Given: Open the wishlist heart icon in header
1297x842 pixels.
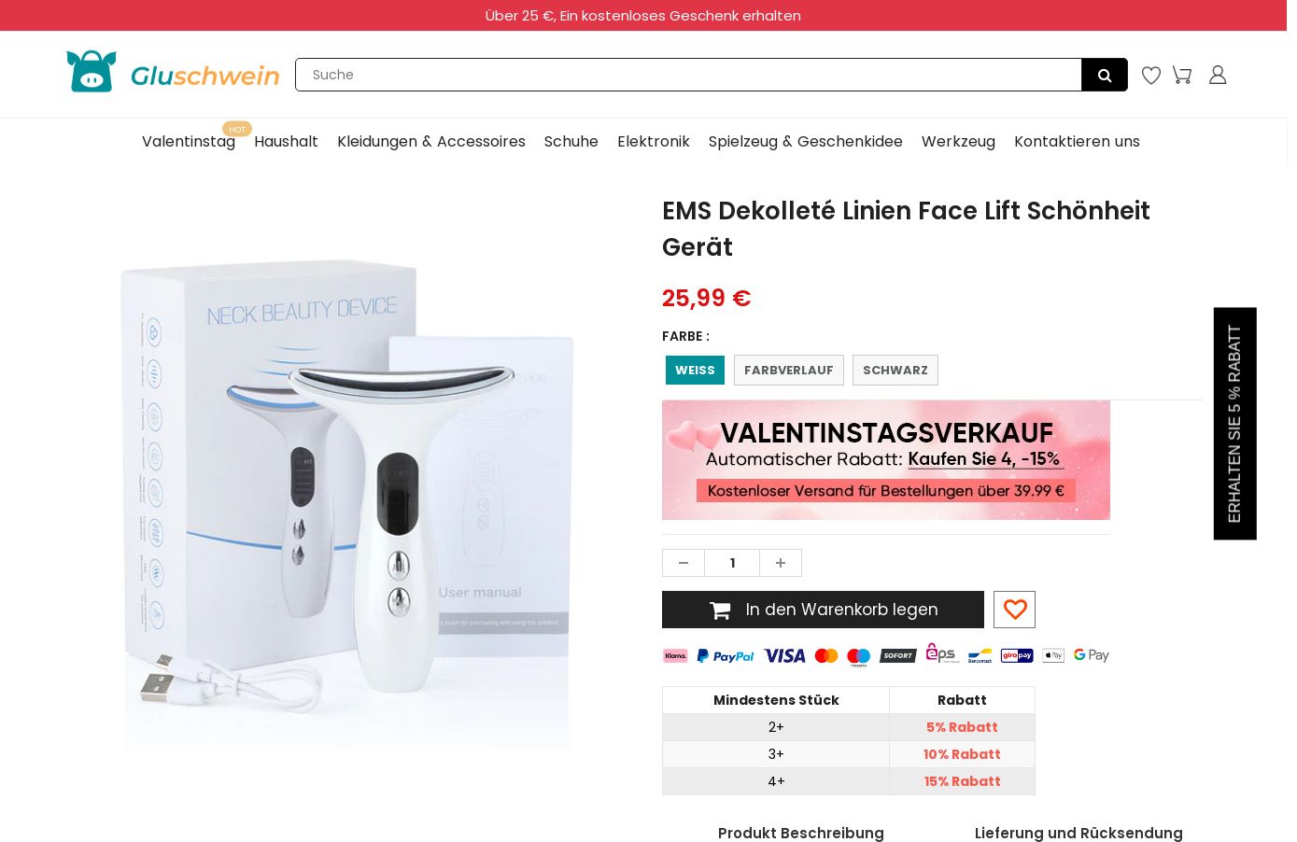Looking at the screenshot, I should click(1151, 75).
